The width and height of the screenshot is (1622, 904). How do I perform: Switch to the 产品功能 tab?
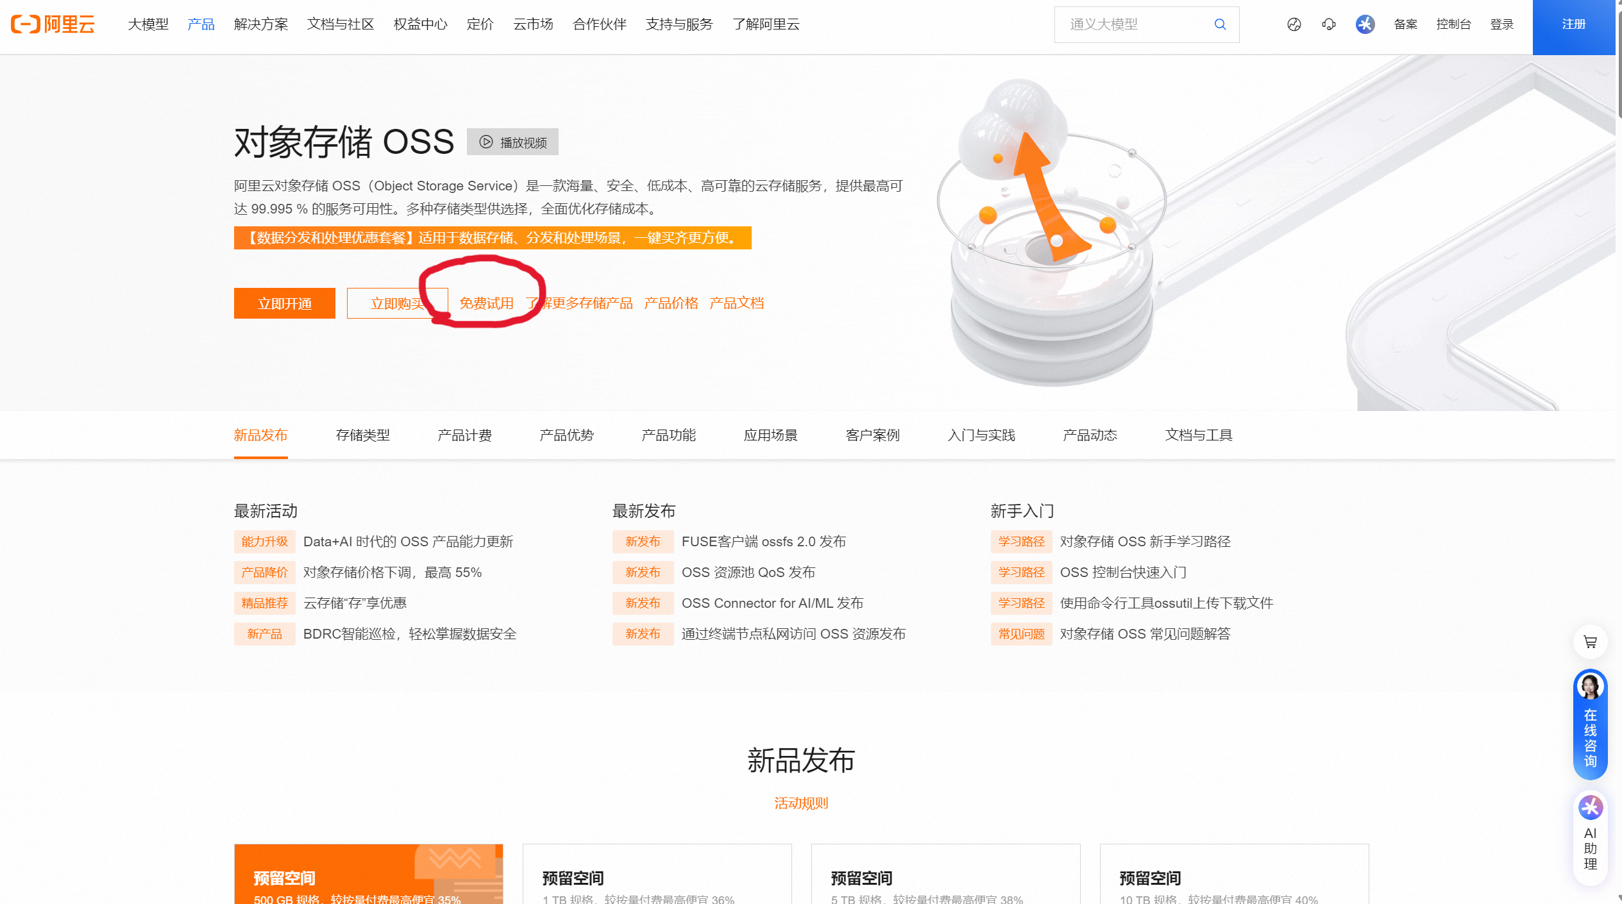pos(668,435)
